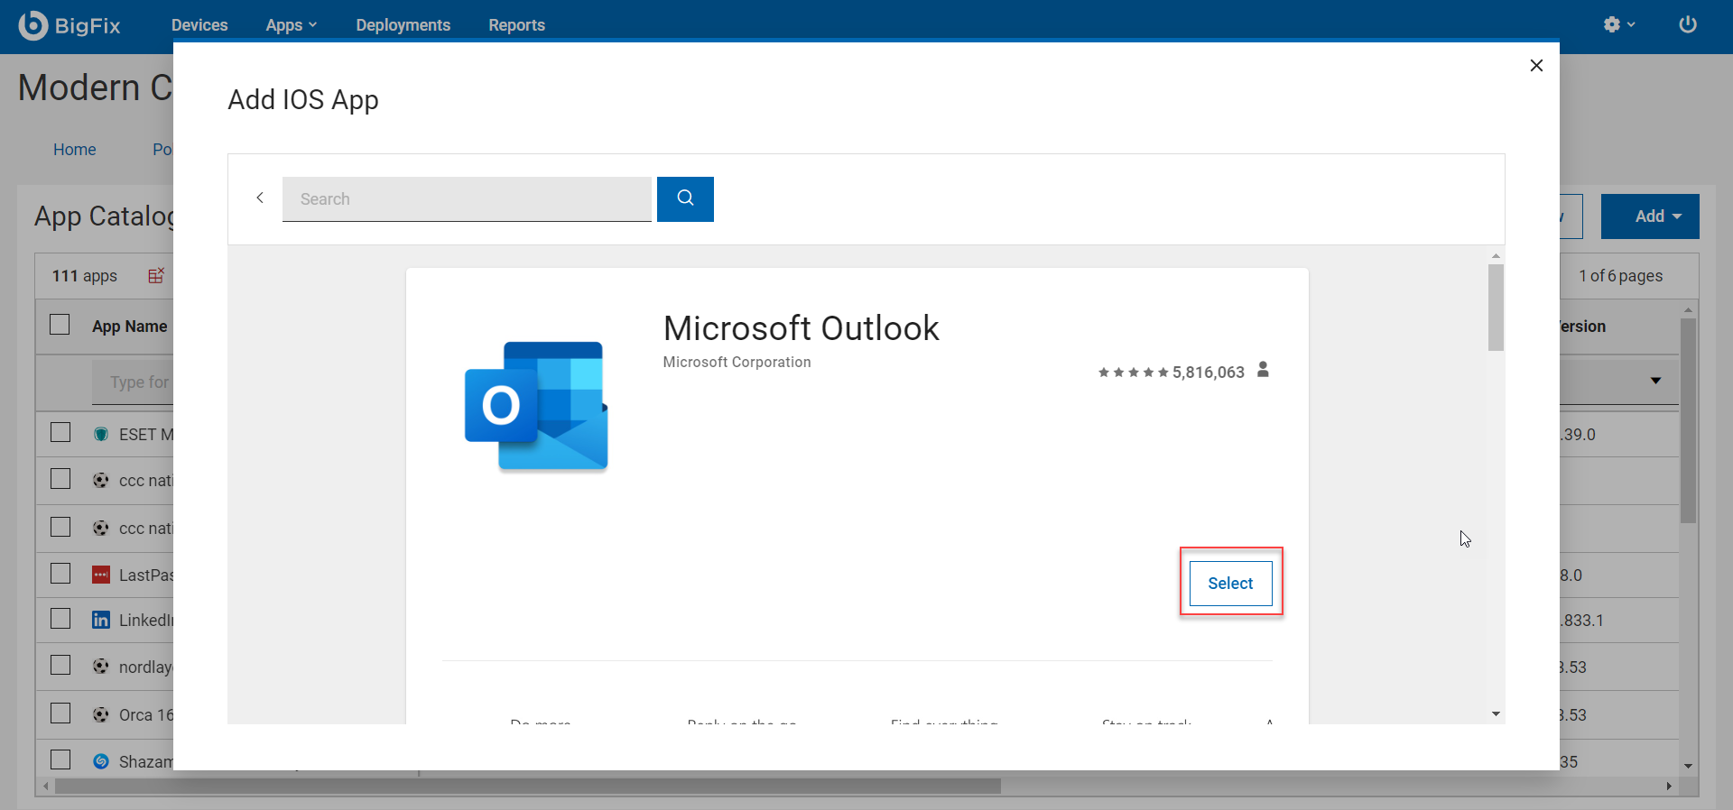Click the BigFix logo icon

point(33,25)
